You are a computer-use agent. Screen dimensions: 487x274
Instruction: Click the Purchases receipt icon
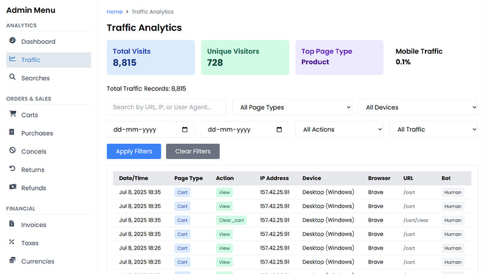[12, 132]
